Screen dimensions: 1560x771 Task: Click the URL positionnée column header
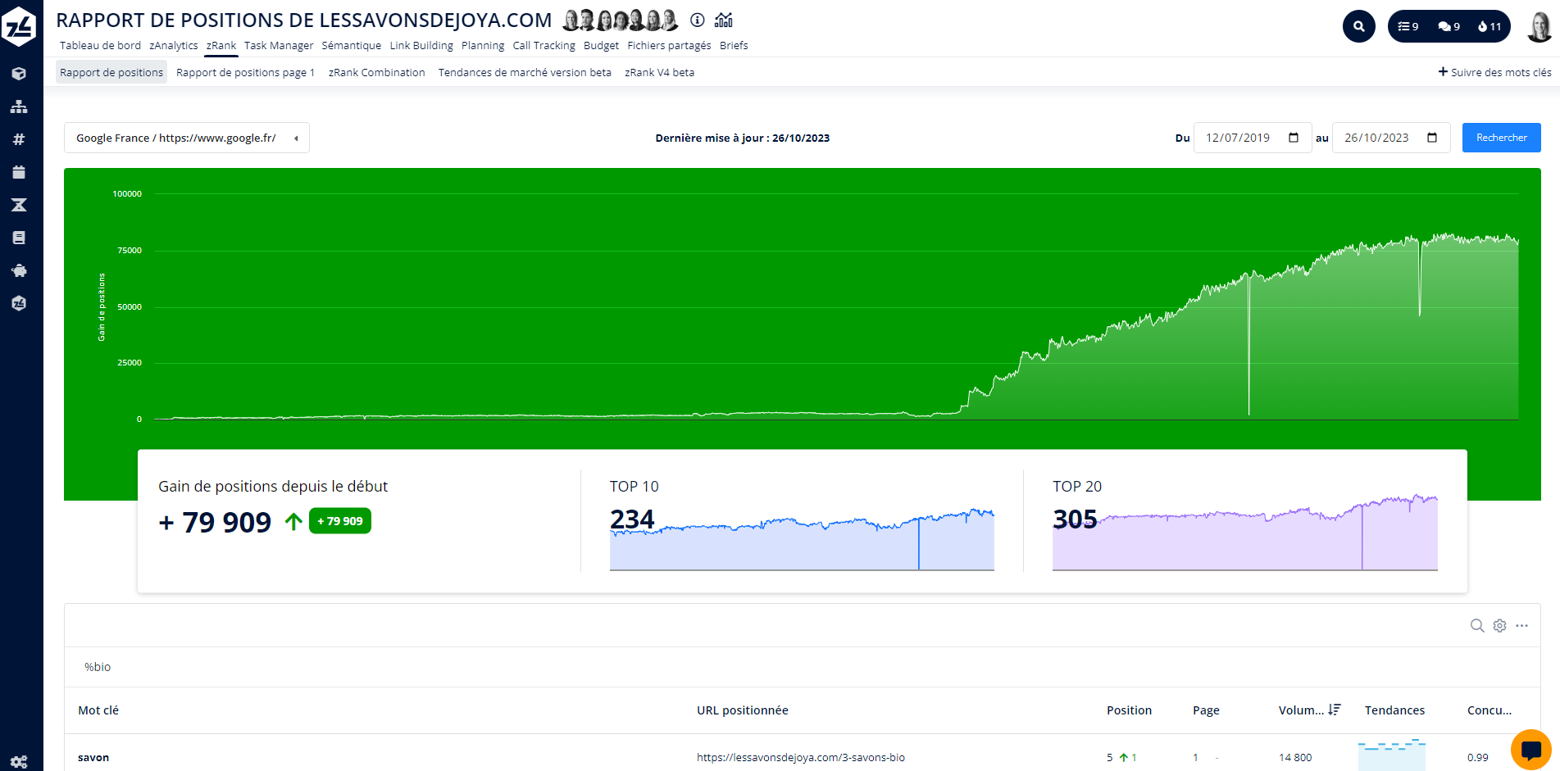coord(743,710)
